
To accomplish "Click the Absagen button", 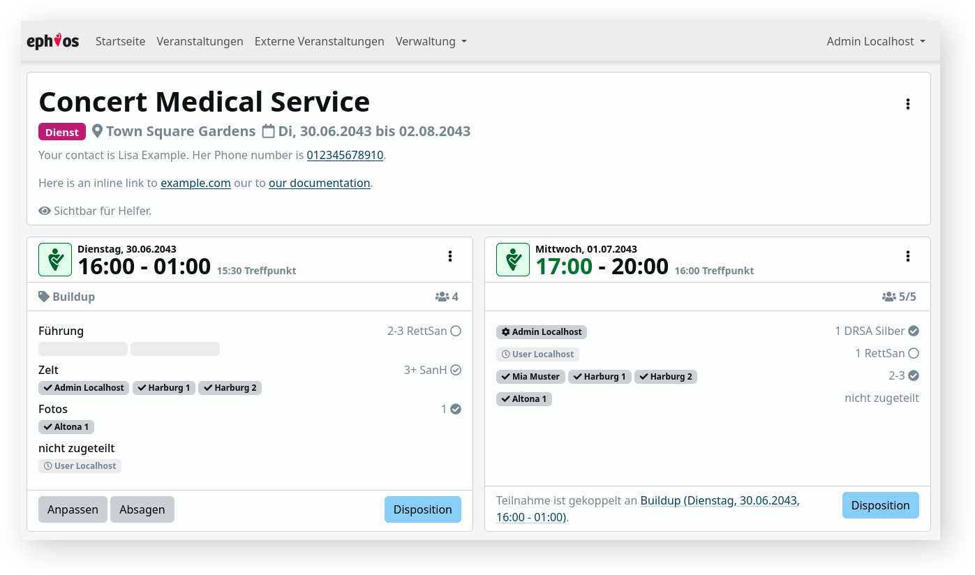I will coord(142,509).
